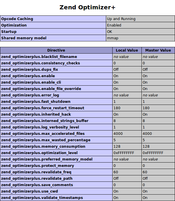Viewport: 175px width, 201px height.
Task: Select the zend_optimizerplus.revalidate_freq directive name
Action: click(x=36, y=172)
